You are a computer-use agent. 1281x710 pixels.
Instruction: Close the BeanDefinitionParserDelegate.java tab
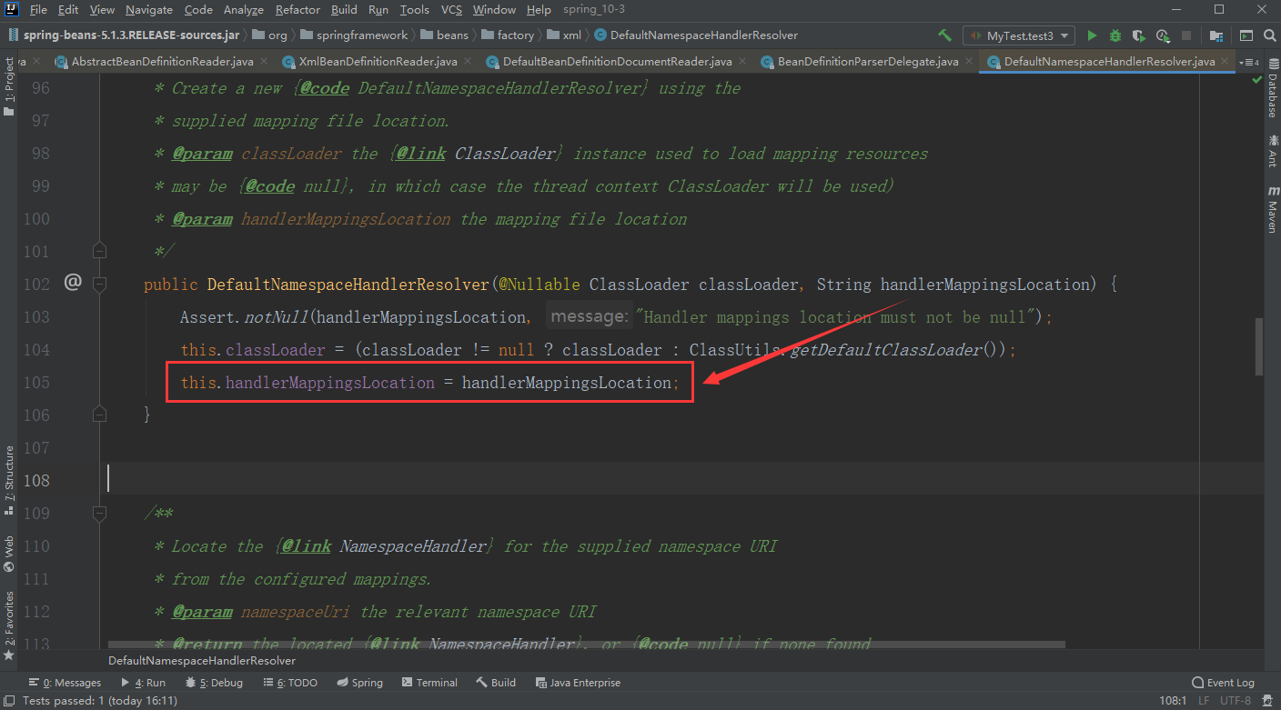[x=968, y=62]
